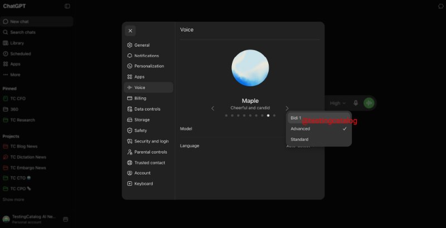The width and height of the screenshot is (446, 228).
Task: Open Storage settings section
Action: 148,120
